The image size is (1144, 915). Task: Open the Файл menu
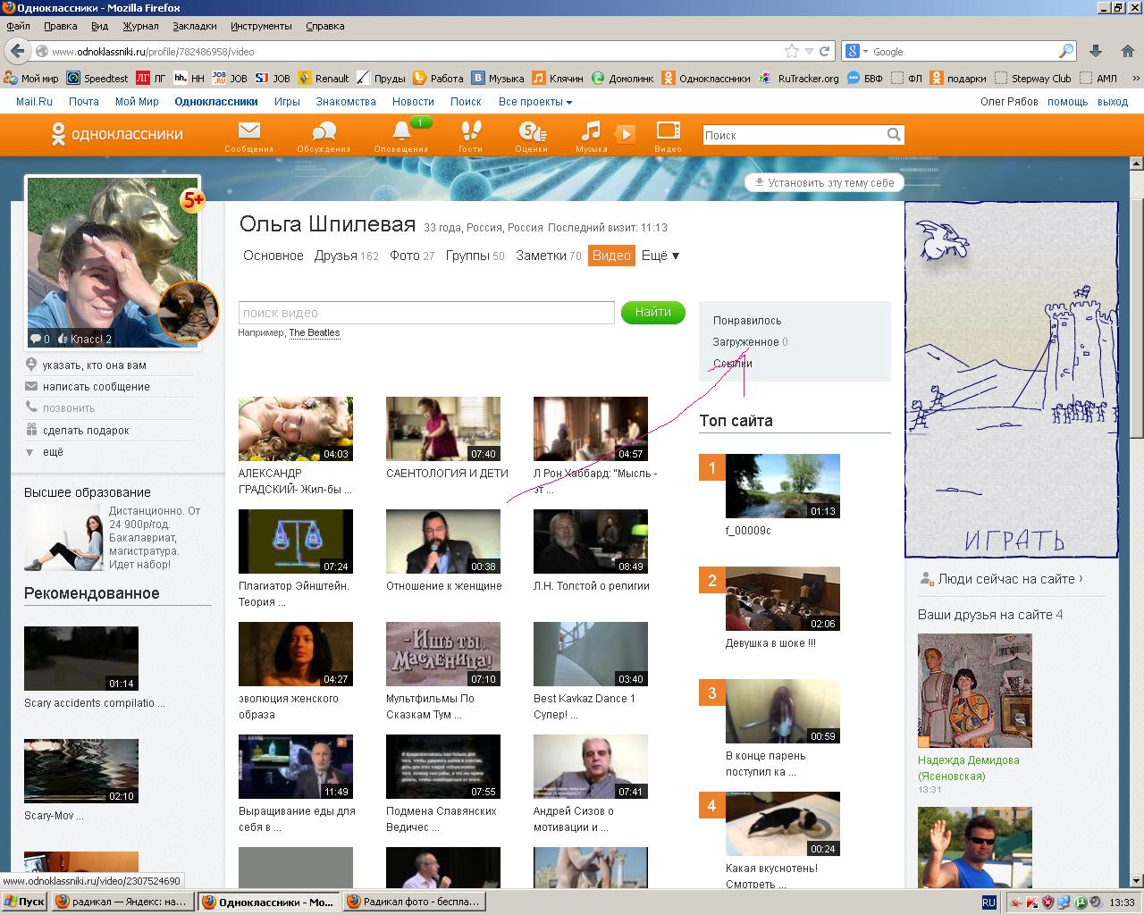click(x=18, y=26)
